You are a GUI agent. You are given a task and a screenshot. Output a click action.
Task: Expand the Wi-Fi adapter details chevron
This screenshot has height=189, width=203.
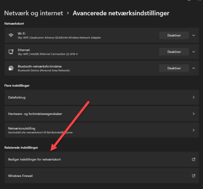194,35
